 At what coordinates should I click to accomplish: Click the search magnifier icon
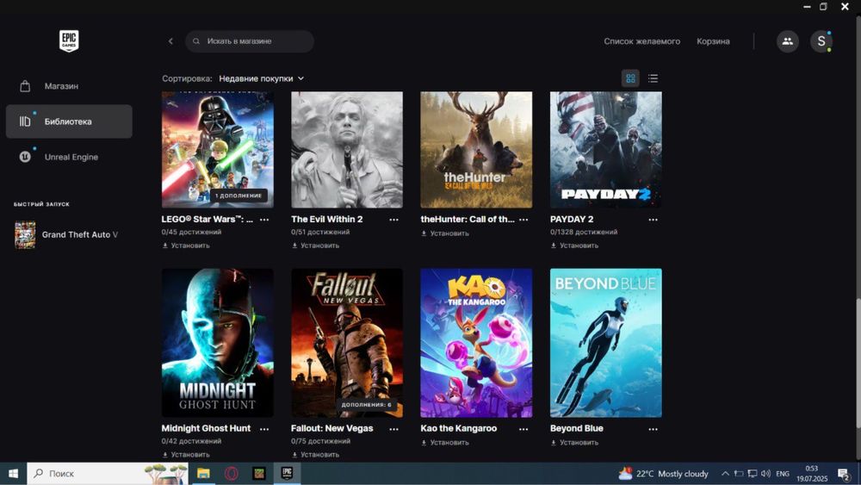pos(196,41)
